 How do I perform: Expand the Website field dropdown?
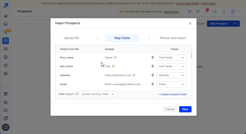click(x=171, y=75)
